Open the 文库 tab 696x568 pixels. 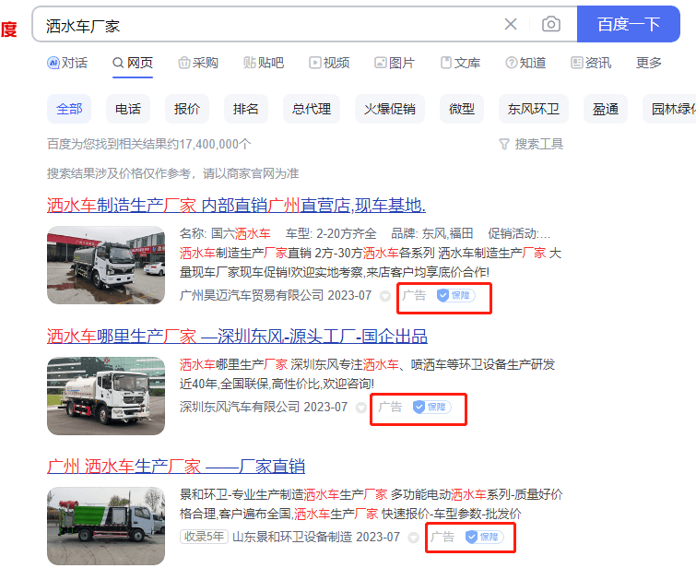tap(460, 63)
